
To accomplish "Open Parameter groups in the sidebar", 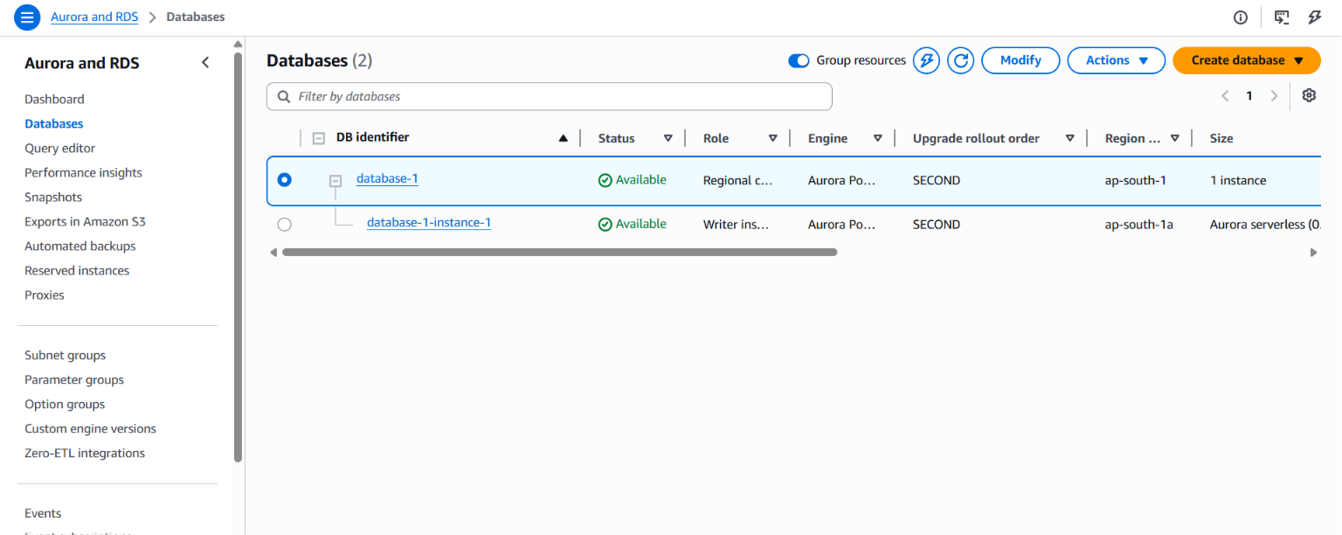I will 74,380.
